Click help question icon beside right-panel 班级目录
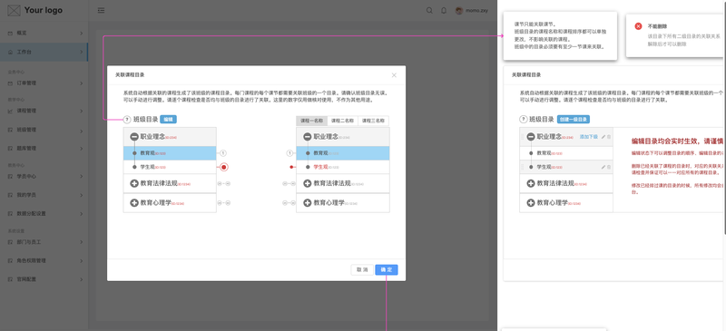This screenshot has height=331, width=726. pos(524,120)
